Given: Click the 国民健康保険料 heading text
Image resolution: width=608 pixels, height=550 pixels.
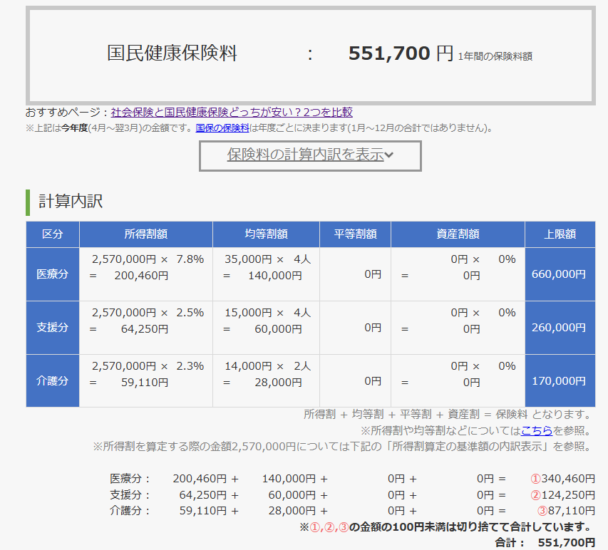Looking at the screenshot, I should [x=172, y=53].
